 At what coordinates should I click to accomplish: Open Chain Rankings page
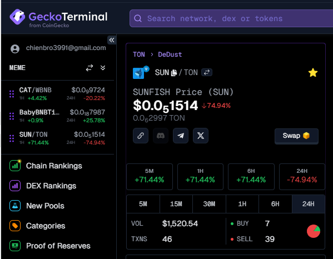point(54,166)
